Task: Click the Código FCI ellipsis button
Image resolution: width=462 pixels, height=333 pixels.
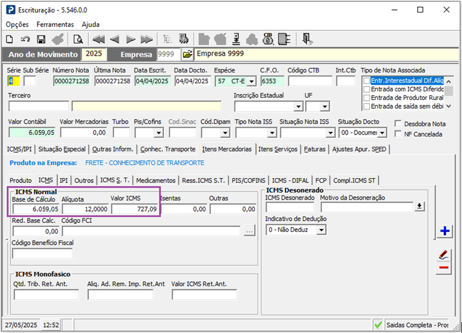Action: pos(250,231)
